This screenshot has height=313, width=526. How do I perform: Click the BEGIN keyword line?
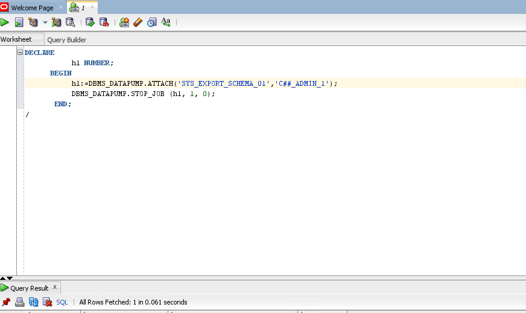tap(61, 73)
